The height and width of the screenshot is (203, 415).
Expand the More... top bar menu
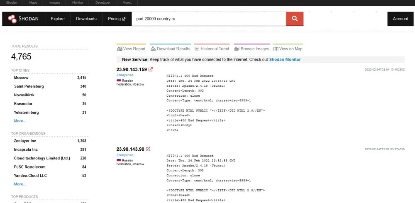127,2
